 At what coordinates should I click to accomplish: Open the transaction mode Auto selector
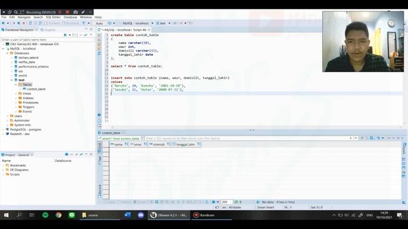click(99, 23)
